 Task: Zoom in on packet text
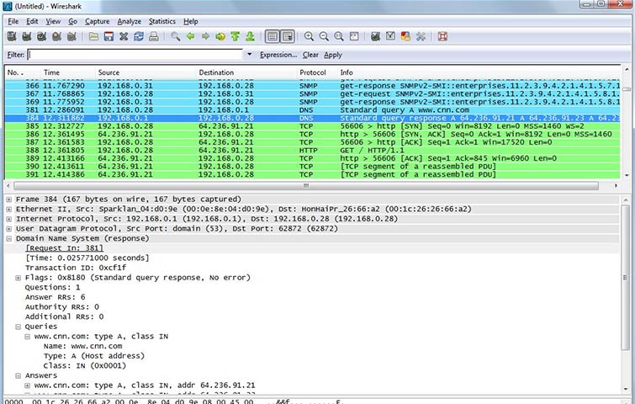(x=309, y=36)
